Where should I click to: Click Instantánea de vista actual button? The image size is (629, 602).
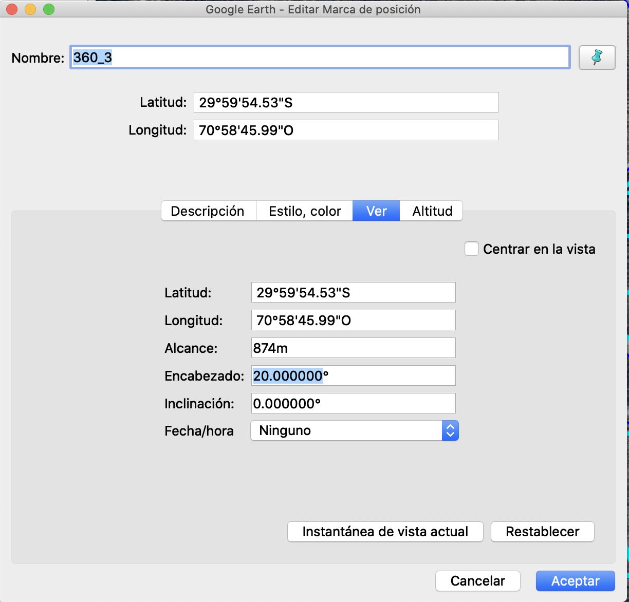(385, 532)
